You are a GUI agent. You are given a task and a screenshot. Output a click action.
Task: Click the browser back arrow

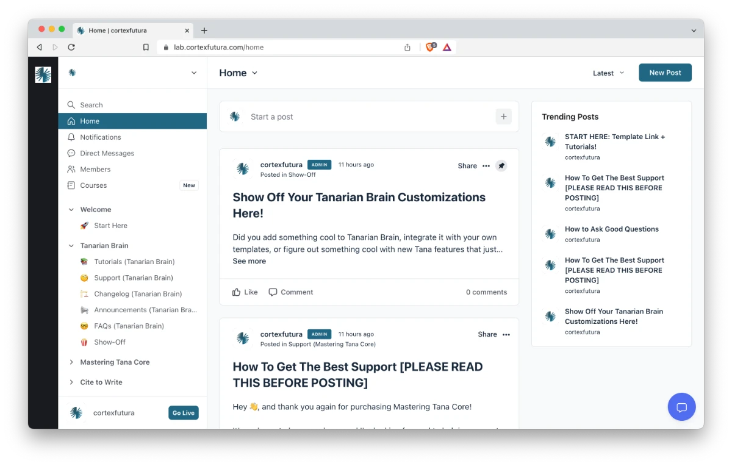[x=40, y=47]
